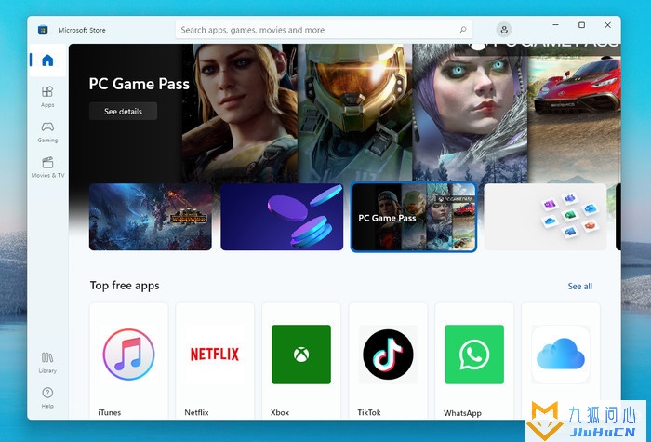Go to the Gaming section
The image size is (651, 442).
point(47,132)
